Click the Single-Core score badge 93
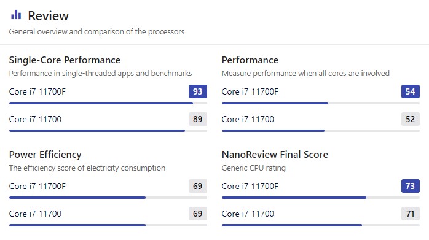This screenshot has width=429, height=240. point(197,91)
